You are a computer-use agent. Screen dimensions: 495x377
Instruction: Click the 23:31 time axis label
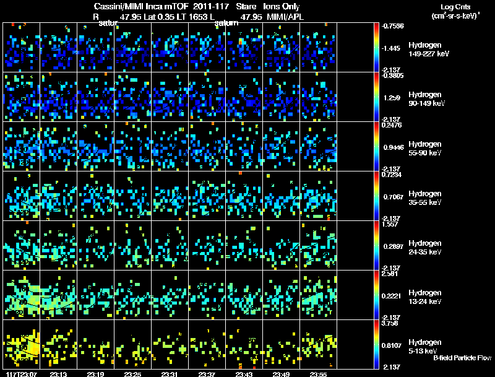coord(170,374)
